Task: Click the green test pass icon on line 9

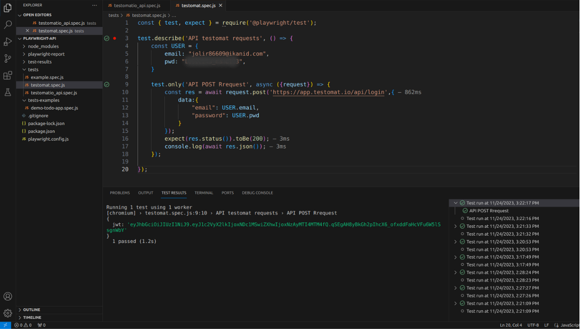Action: [x=107, y=85]
